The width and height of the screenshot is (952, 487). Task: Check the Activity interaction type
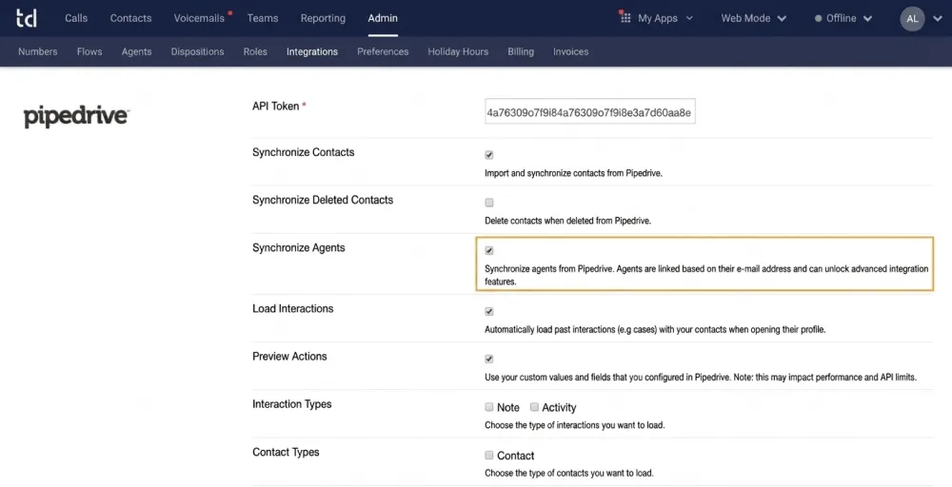pos(534,407)
